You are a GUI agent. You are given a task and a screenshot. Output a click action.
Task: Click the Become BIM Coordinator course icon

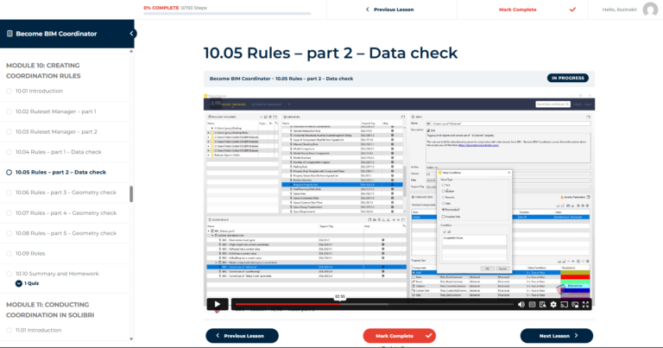click(x=9, y=34)
